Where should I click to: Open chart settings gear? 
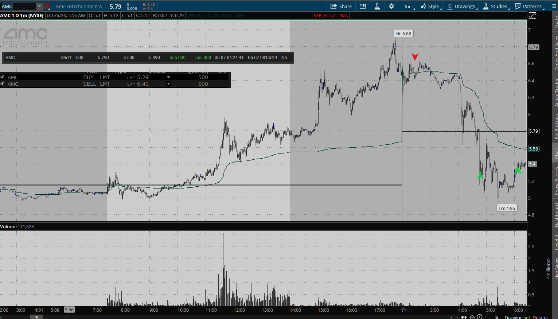pos(391,6)
